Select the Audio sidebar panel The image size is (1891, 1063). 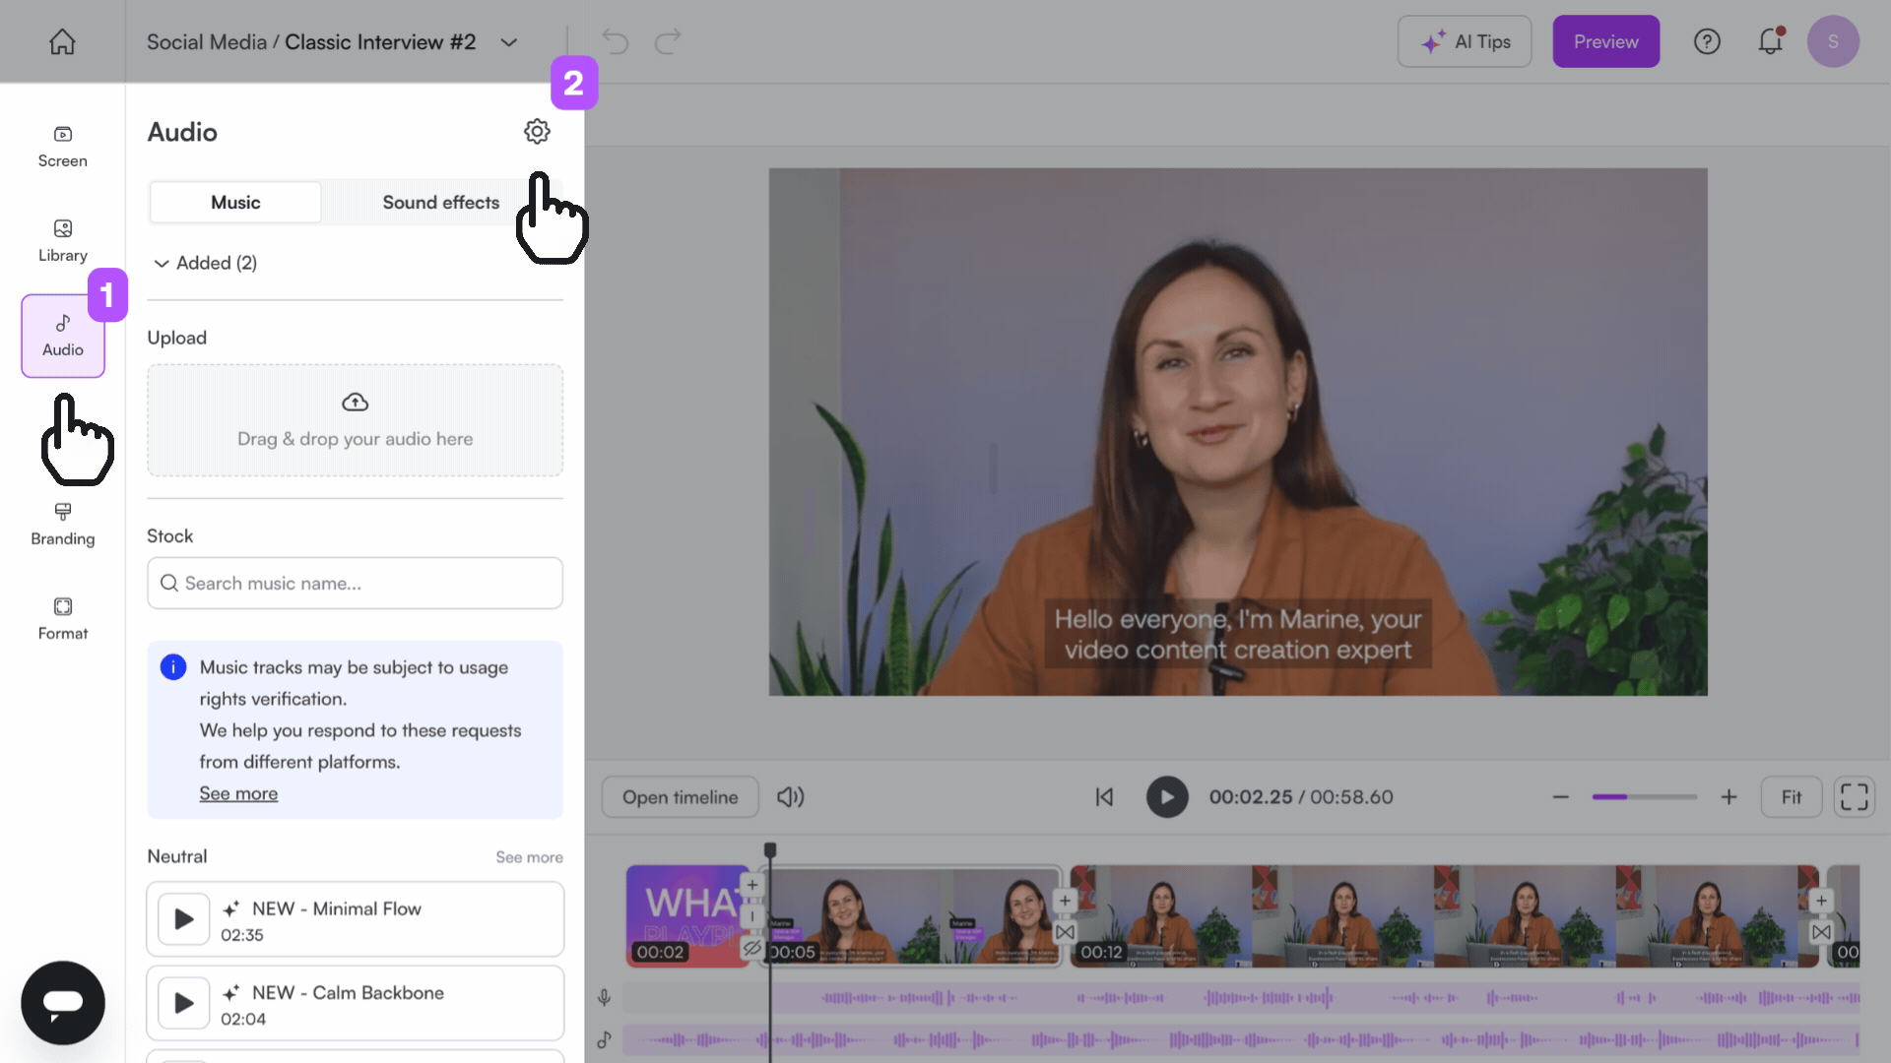point(62,336)
